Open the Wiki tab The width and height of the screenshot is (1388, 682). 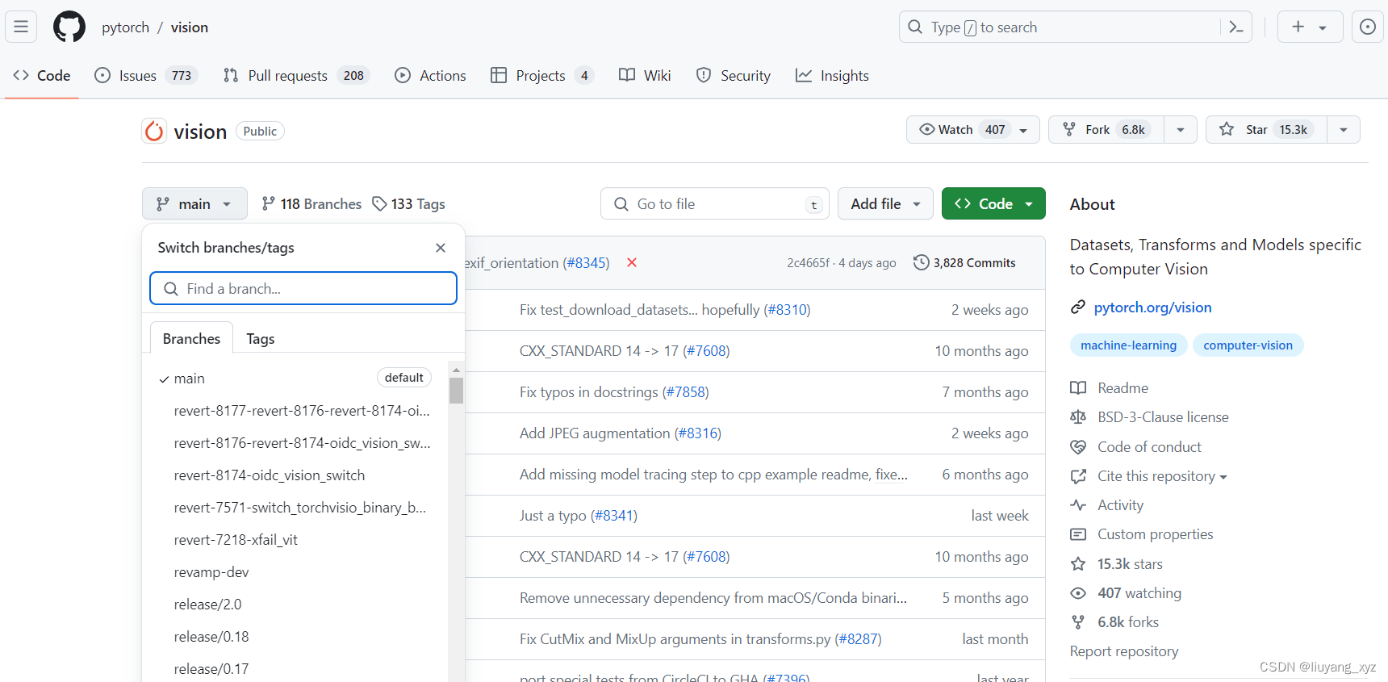tap(645, 75)
